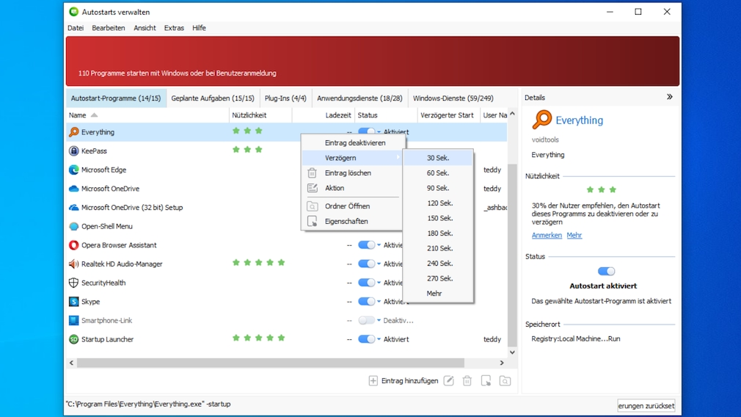
Task: Choose Eigenschaften in context menu
Action: pos(353,221)
